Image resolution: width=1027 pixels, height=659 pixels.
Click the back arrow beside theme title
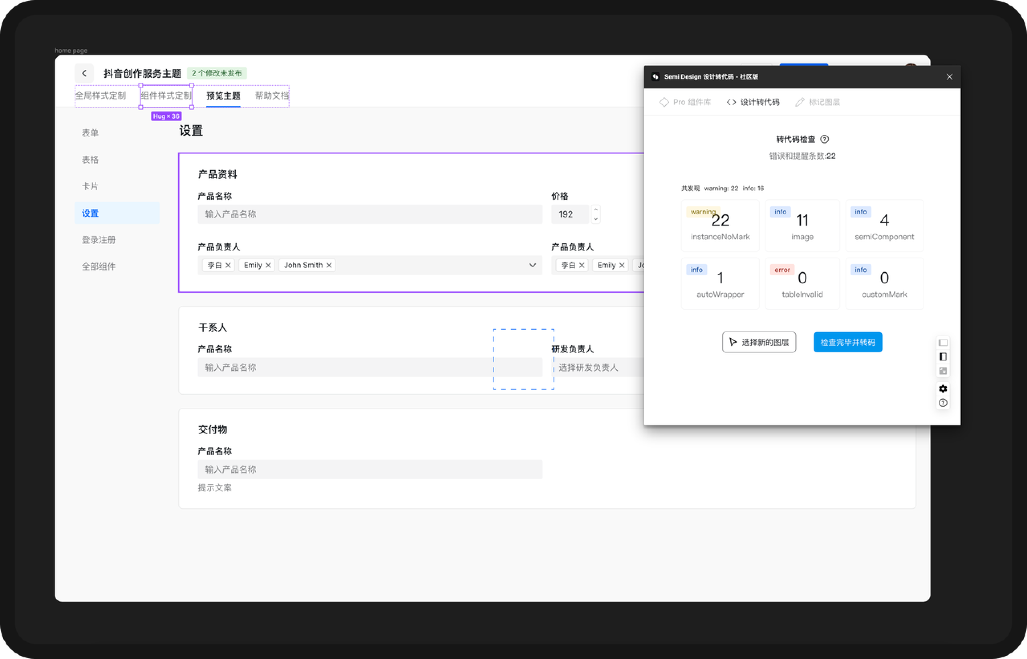84,73
